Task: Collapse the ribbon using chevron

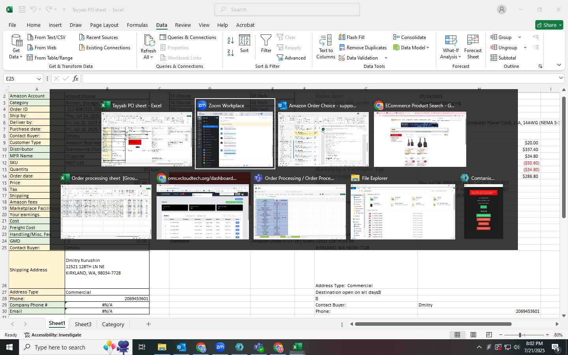Action: pyautogui.click(x=559, y=65)
